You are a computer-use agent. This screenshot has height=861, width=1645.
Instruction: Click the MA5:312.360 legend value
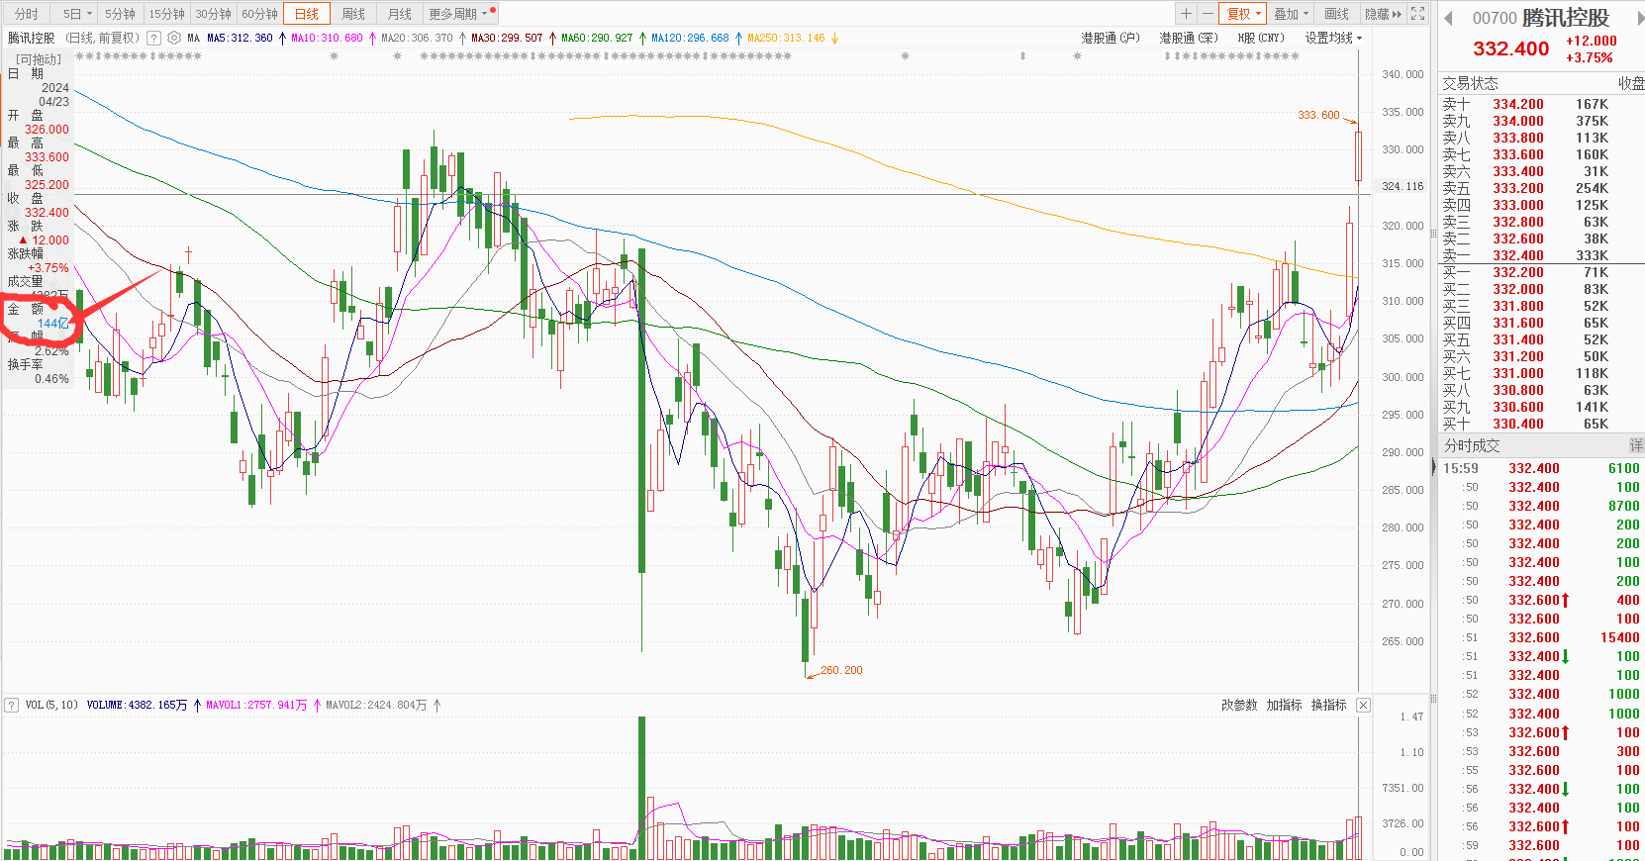click(x=240, y=38)
